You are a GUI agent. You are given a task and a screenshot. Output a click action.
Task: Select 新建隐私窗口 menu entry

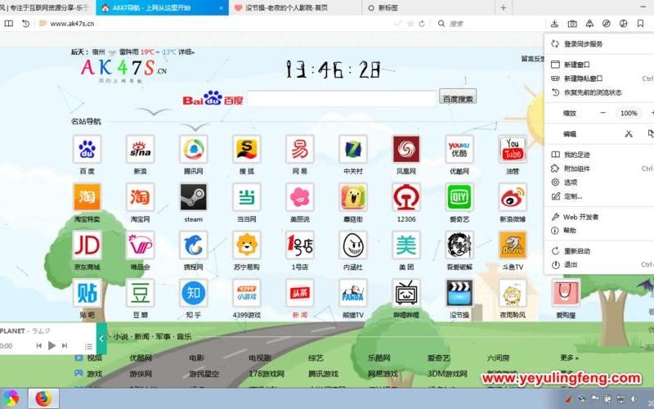click(599, 79)
